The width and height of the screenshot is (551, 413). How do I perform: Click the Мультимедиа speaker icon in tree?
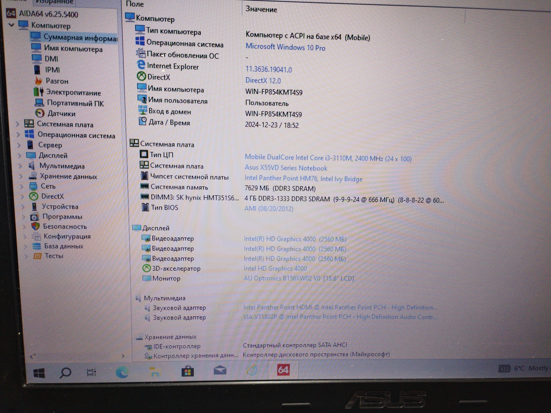pyautogui.click(x=32, y=166)
